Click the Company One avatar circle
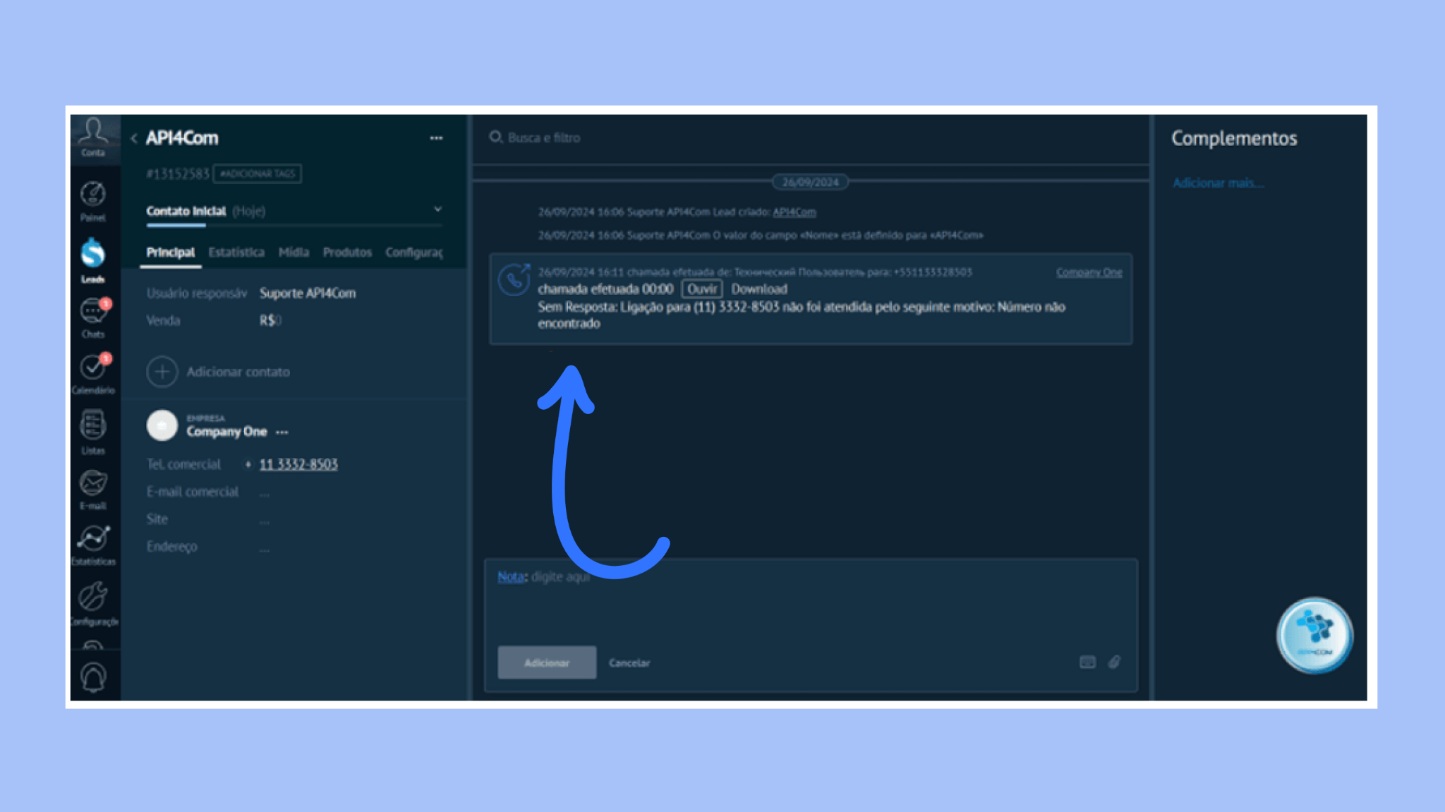The width and height of the screenshot is (1445, 812). [162, 425]
